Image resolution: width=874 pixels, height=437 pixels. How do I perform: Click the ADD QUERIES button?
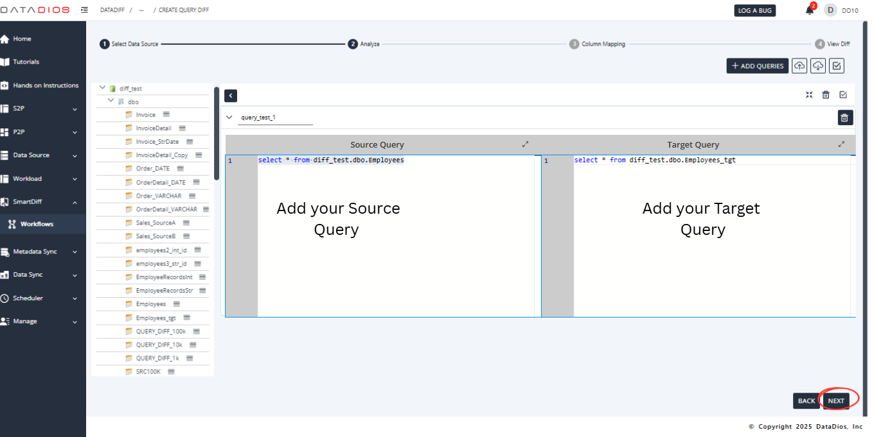757,65
